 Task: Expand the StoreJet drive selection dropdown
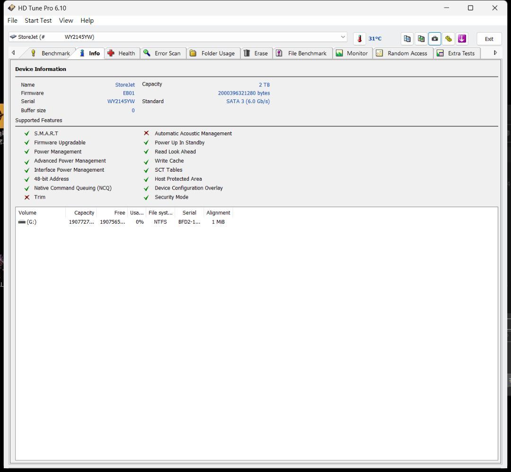click(343, 37)
